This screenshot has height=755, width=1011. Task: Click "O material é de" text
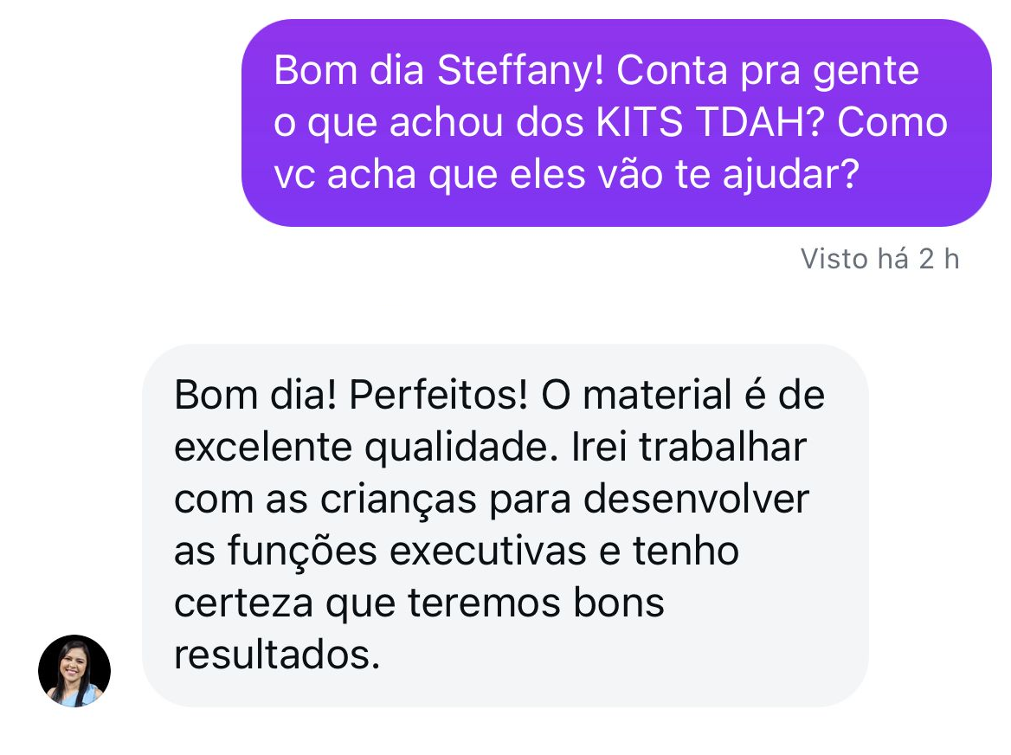click(x=683, y=396)
